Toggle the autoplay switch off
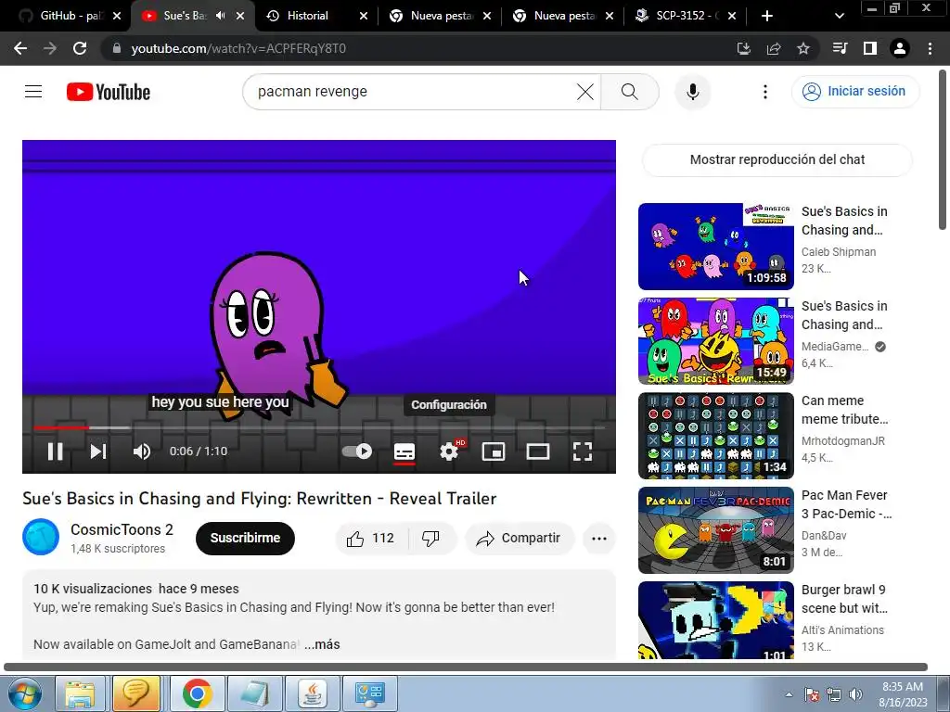This screenshot has width=950, height=712. coord(357,451)
